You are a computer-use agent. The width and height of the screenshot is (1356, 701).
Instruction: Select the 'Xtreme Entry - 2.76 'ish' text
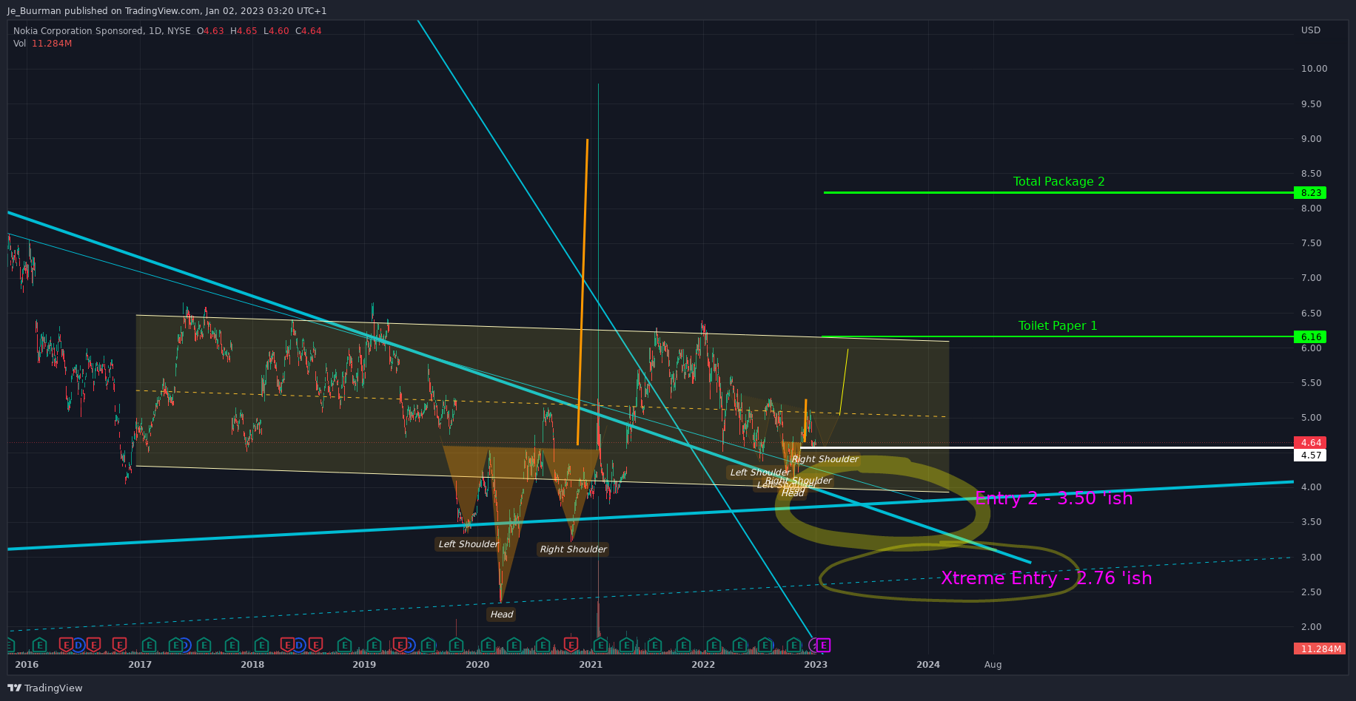tap(1046, 578)
